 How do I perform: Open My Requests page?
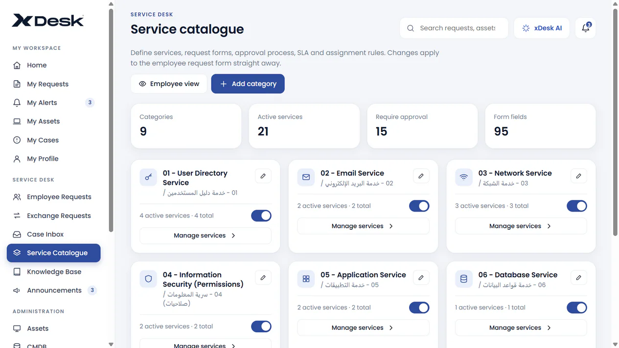[x=54, y=84]
